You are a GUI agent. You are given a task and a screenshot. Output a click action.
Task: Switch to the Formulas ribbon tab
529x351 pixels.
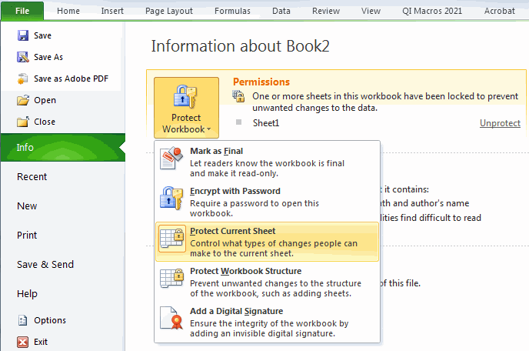point(232,11)
